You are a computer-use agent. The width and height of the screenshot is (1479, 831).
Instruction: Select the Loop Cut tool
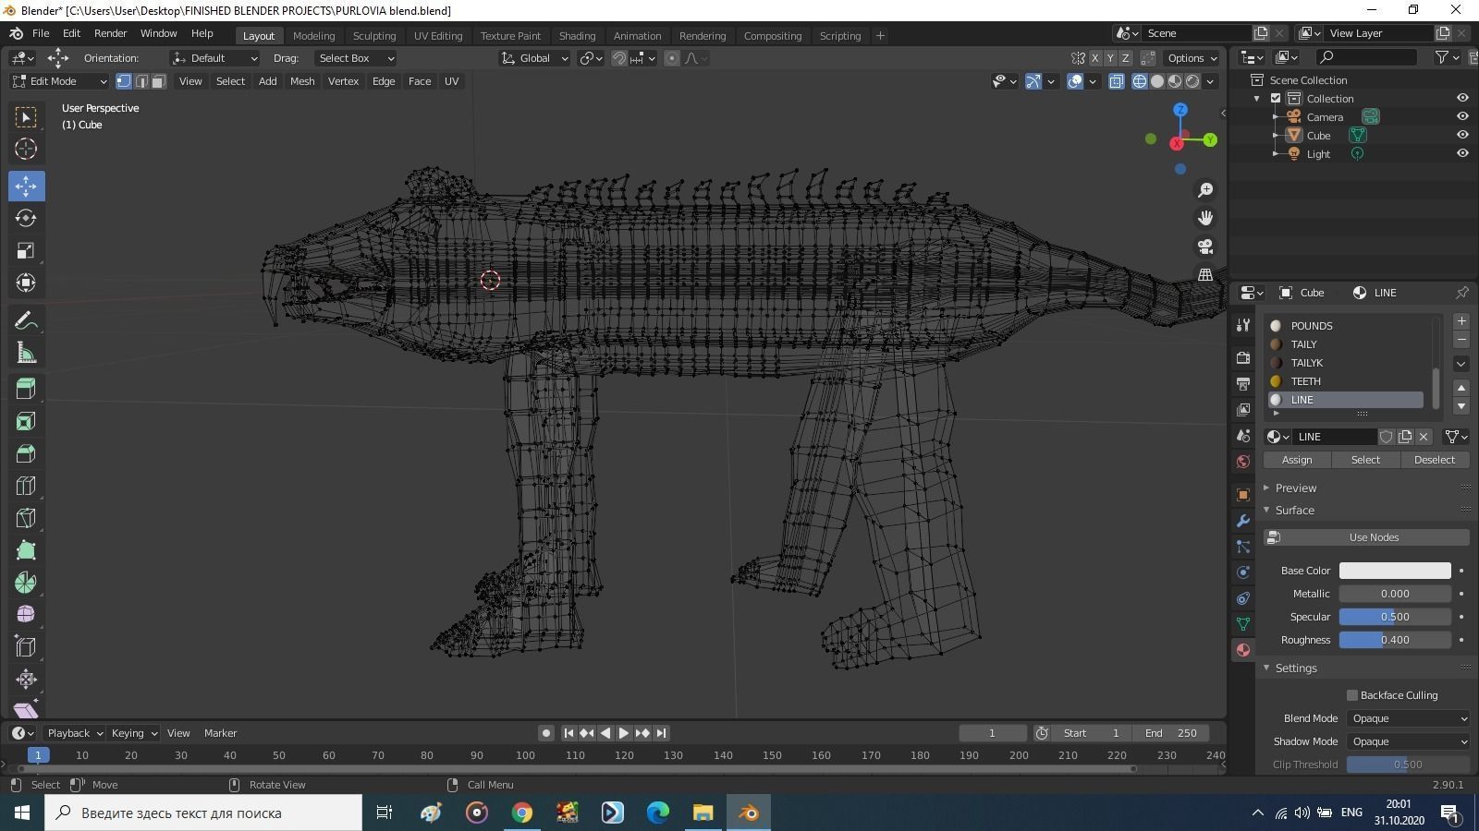click(26, 486)
